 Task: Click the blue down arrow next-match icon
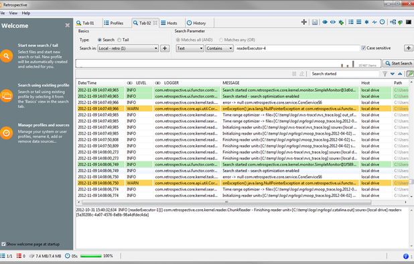tap(393, 74)
